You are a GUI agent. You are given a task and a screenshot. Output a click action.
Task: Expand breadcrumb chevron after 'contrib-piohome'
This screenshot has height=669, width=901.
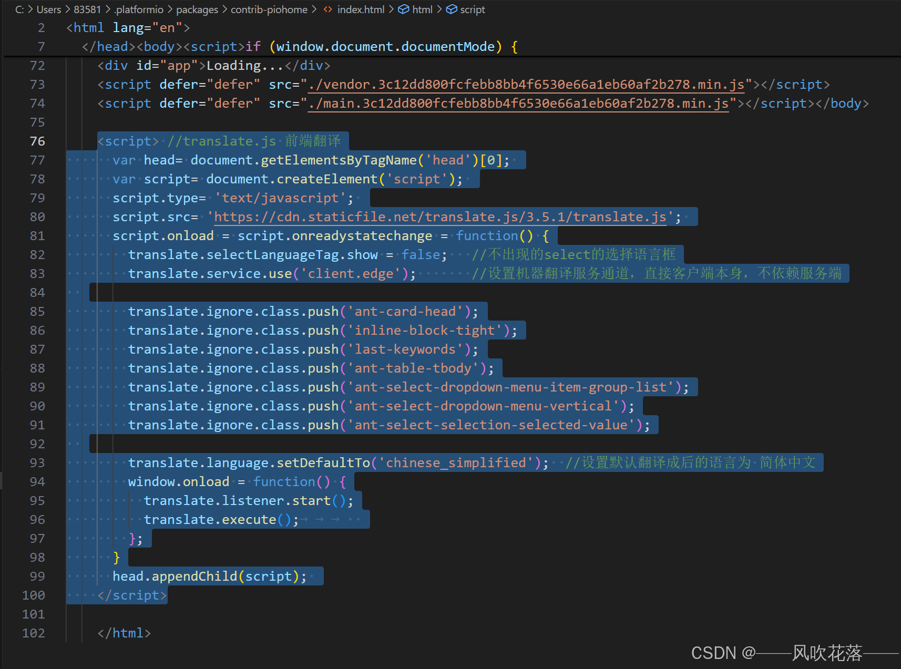314,9
